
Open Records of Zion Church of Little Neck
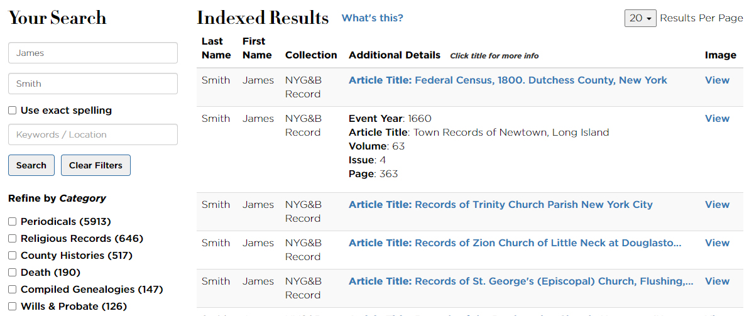[515, 243]
